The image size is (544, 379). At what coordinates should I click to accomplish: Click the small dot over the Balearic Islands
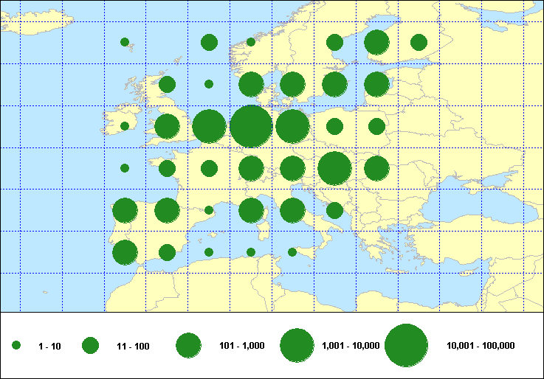tap(209, 252)
